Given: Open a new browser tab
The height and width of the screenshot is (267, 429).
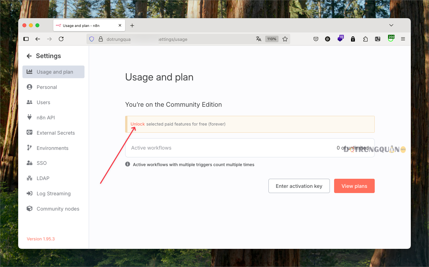Looking at the screenshot, I should point(132,26).
